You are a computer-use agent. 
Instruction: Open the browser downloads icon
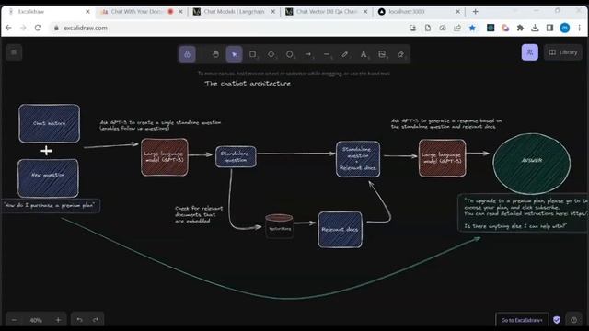[535, 28]
